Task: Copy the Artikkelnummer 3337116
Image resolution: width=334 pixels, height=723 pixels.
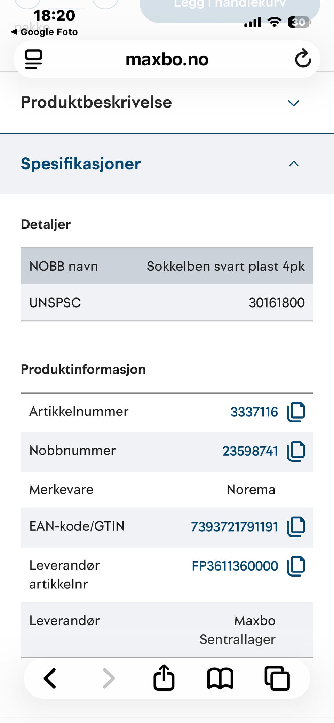Action: tap(296, 412)
